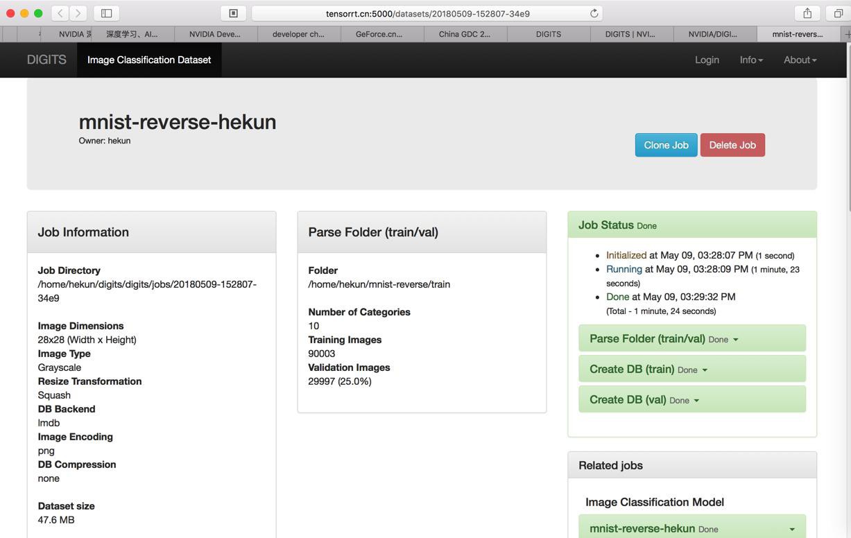This screenshot has width=851, height=538.
Task: Click the address bar showing tensorrt.cn:5000
Action: tap(427, 13)
